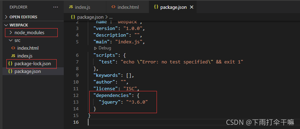Image resolution: width=300 pixels, height=129 pixels.
Task: Click the HTML icon on index.html tab
Action: (113, 7)
